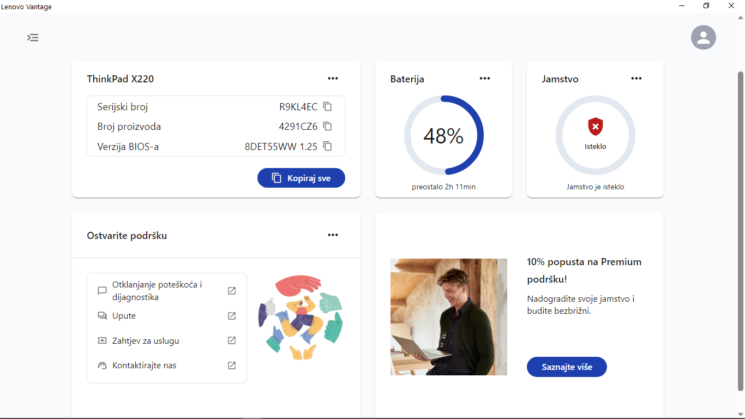Expand Ostvarite podršku card options
The image size is (745, 419).
tap(333, 235)
